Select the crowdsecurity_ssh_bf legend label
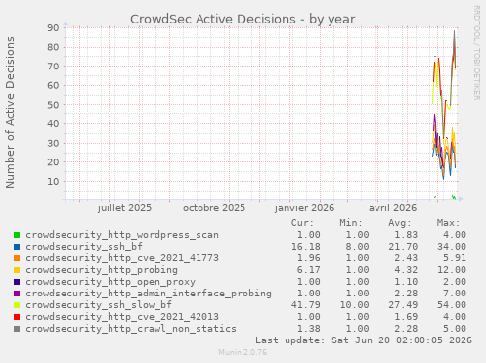 [x=84, y=247]
